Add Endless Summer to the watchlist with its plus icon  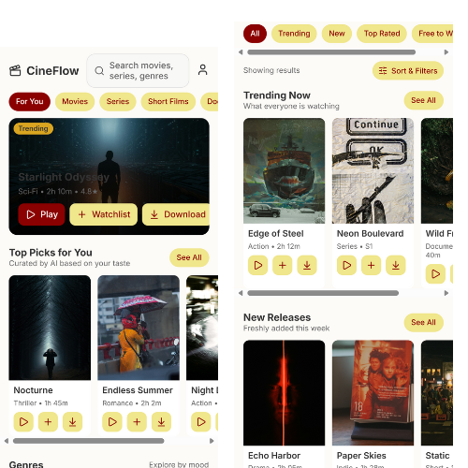coord(137,422)
